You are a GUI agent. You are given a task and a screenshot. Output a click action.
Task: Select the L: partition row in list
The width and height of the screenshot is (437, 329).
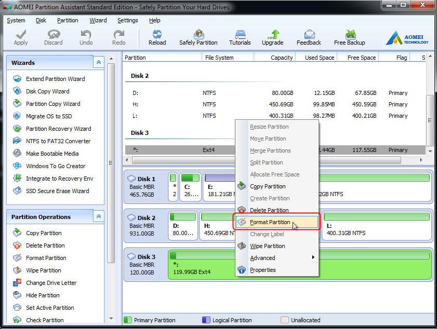(x=275, y=116)
